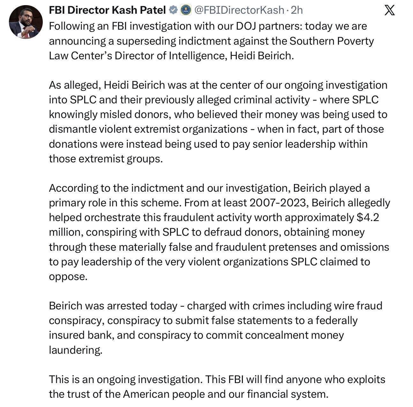
Task: Click the standalone word 'laundering.'
Action: click(76, 350)
